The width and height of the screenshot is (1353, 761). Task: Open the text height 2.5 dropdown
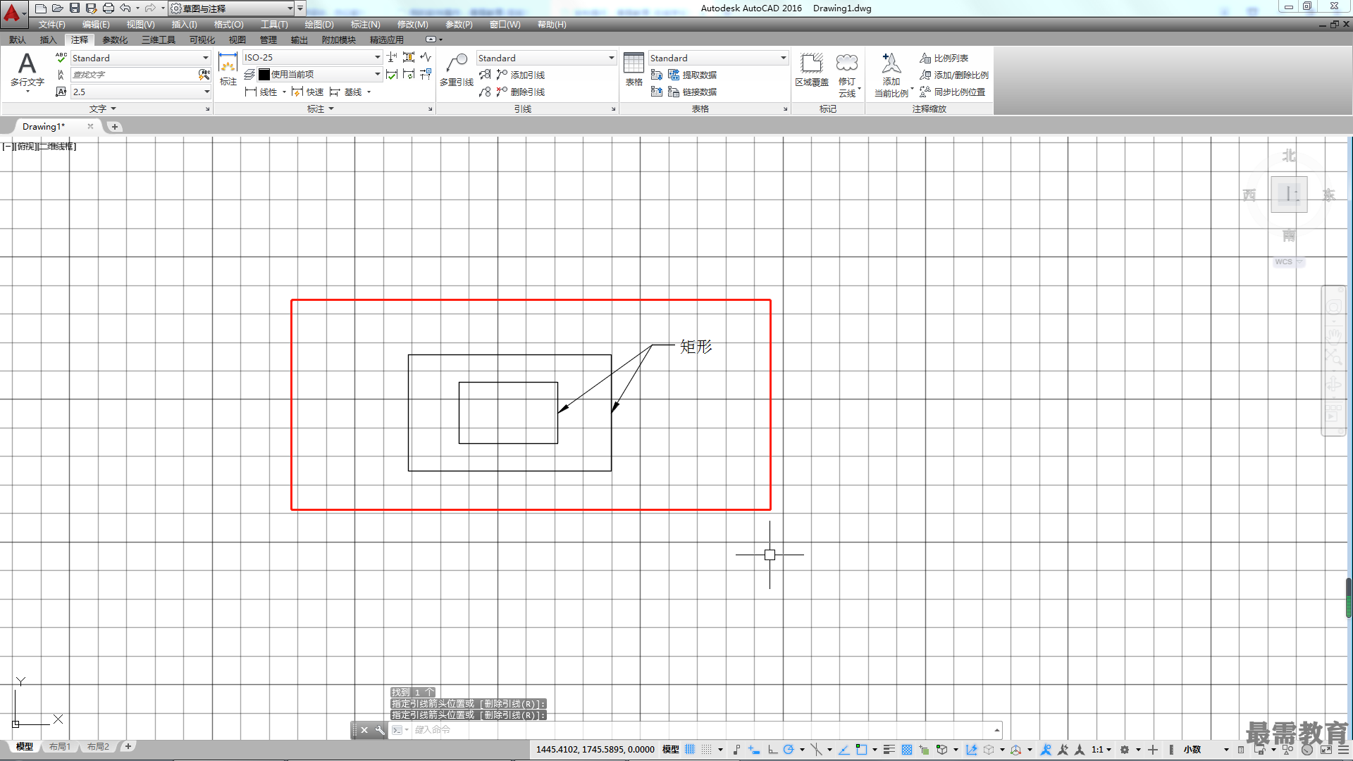[x=140, y=92]
